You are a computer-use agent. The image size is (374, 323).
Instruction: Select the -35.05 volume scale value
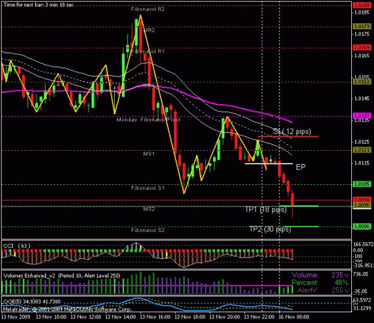(360, 291)
